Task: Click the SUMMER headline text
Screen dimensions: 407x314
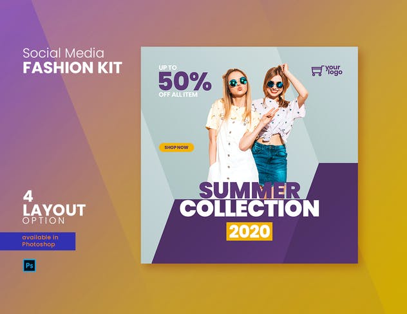Action: point(249,190)
